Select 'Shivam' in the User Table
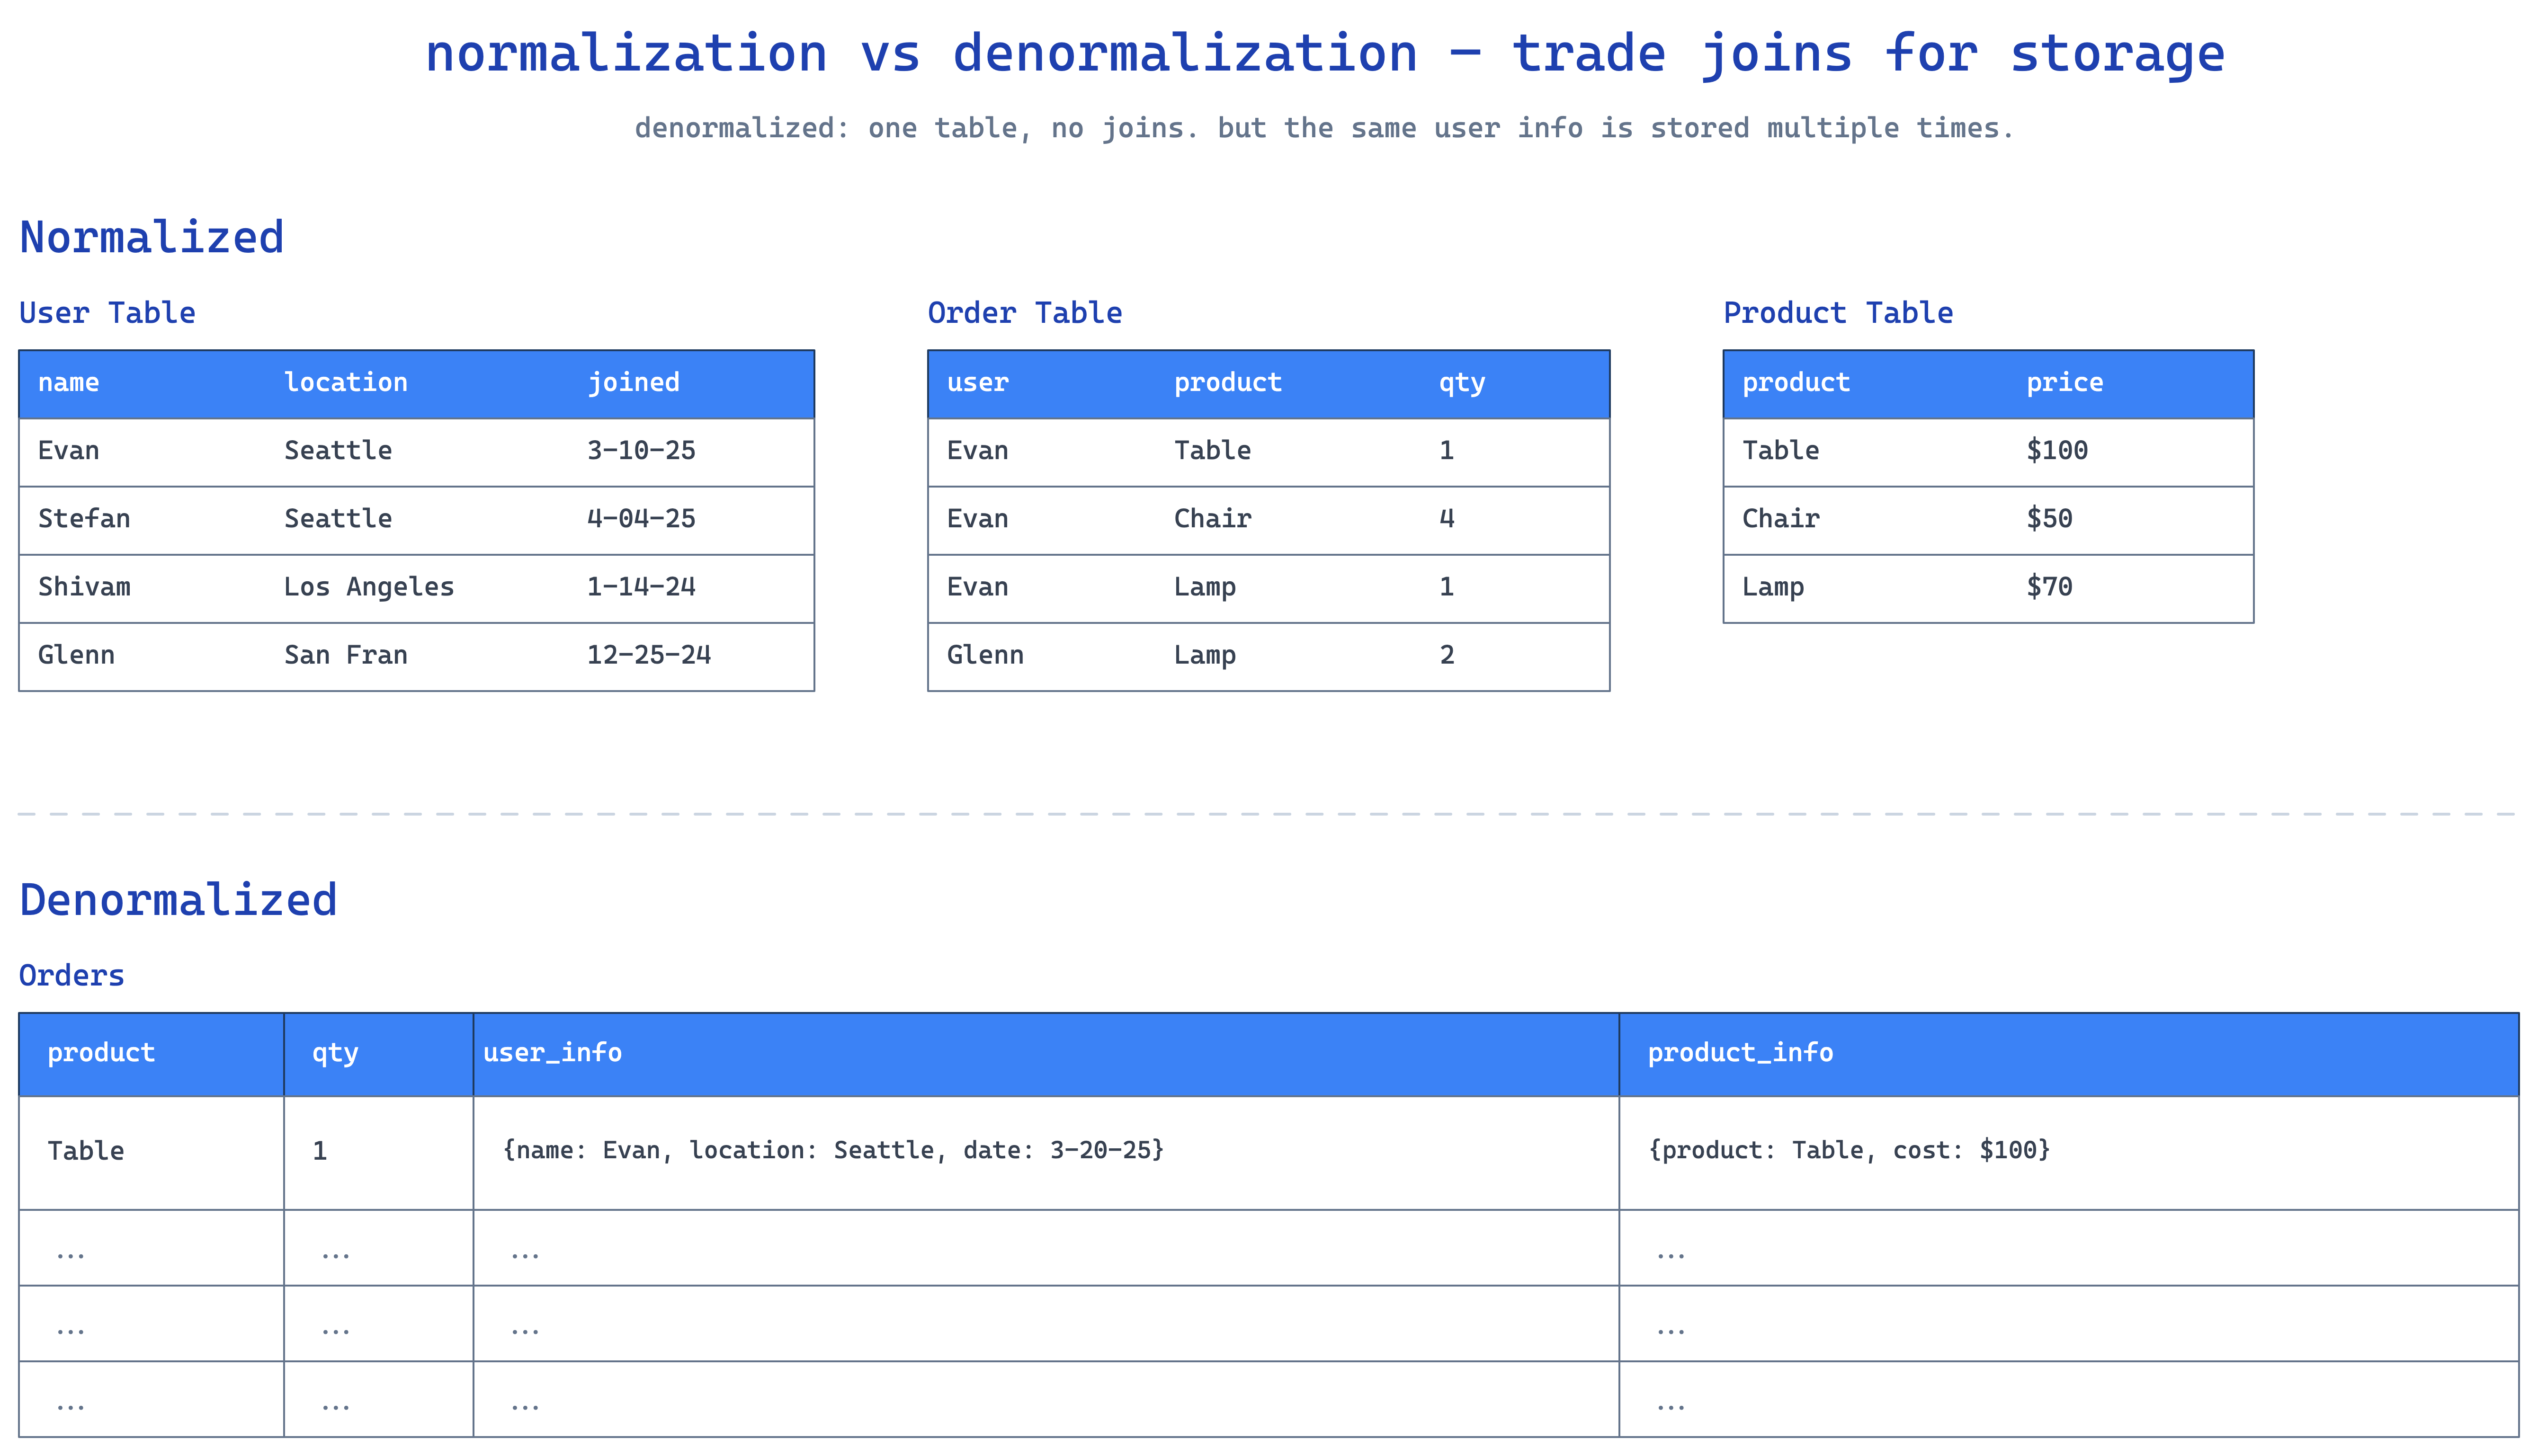Viewport: 2538px width, 1456px height. coord(84,587)
